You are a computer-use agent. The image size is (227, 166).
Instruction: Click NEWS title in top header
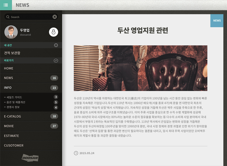22,5
